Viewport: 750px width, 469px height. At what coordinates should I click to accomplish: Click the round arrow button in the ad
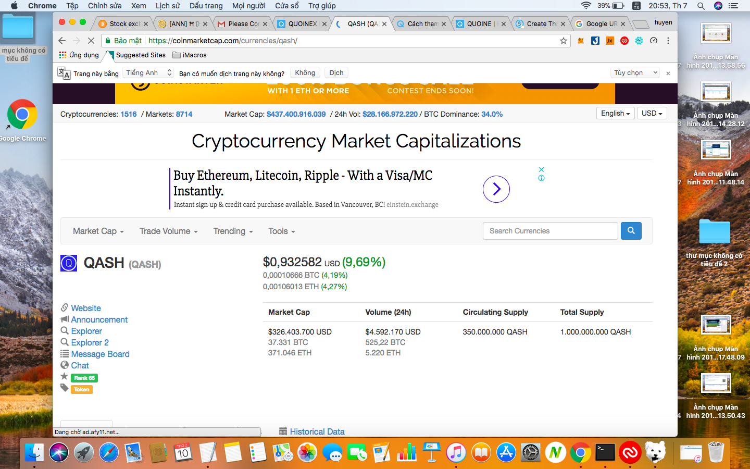pyautogui.click(x=496, y=189)
